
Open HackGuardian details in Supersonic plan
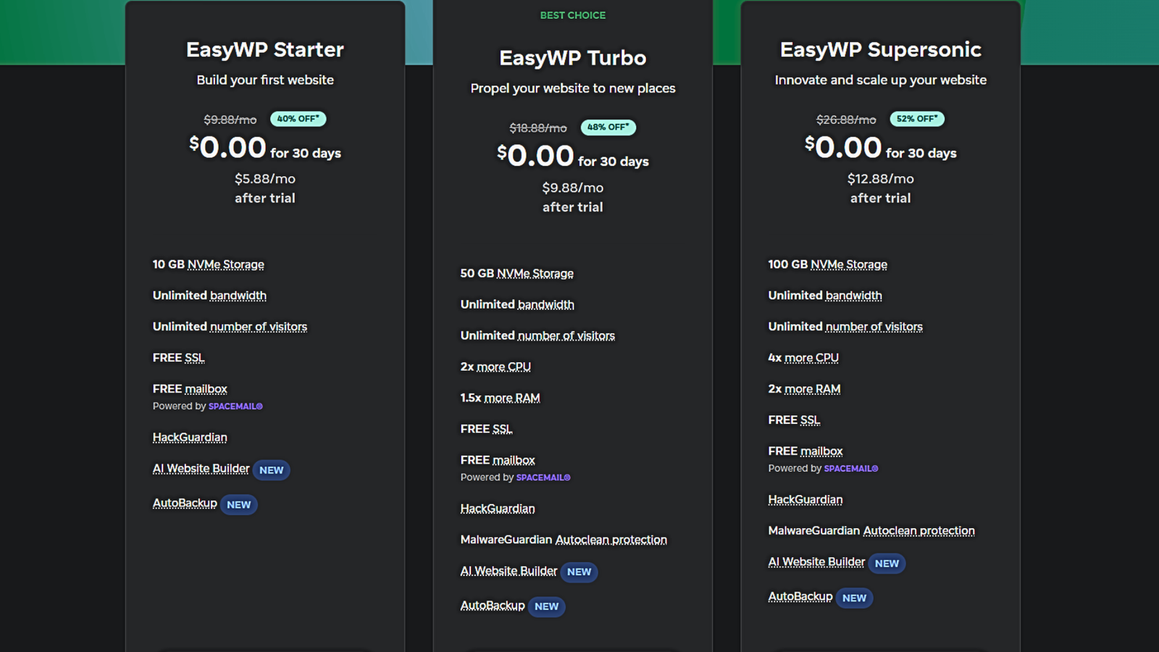pyautogui.click(x=806, y=500)
